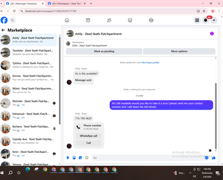Open a new browser tab
This screenshot has height=180, width=223.
click(91, 4)
